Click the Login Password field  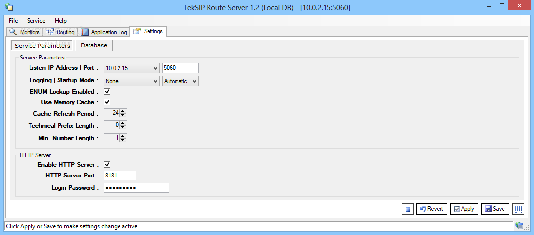click(x=136, y=188)
